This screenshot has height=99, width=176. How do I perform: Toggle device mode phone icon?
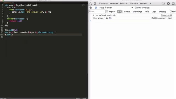coord(95,4)
